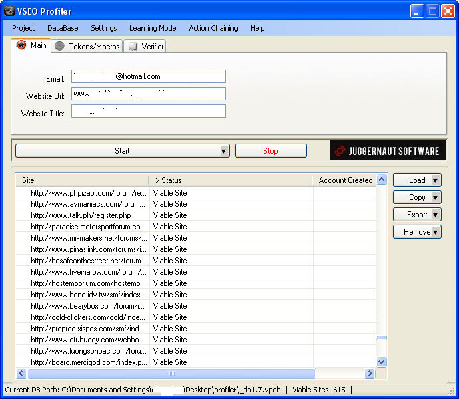The image size is (459, 399).
Task: Select the board.mercigod.com row
Action: [196, 362]
